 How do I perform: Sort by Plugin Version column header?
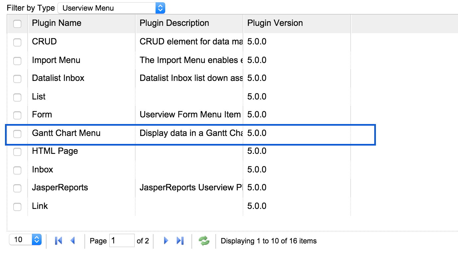pos(275,23)
